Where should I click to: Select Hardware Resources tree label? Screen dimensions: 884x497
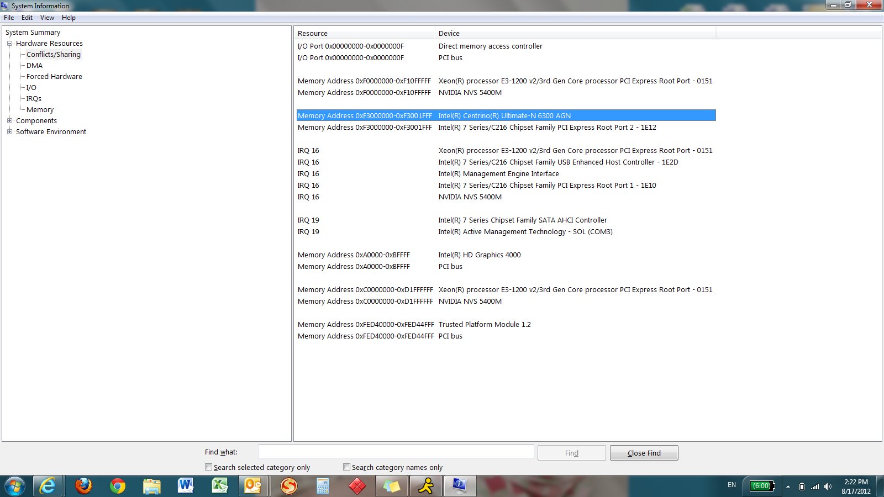coord(49,43)
